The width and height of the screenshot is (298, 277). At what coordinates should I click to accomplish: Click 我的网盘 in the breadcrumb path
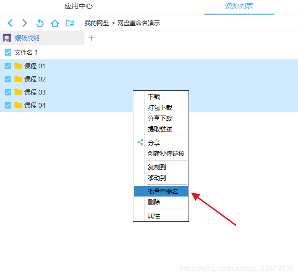tap(97, 23)
